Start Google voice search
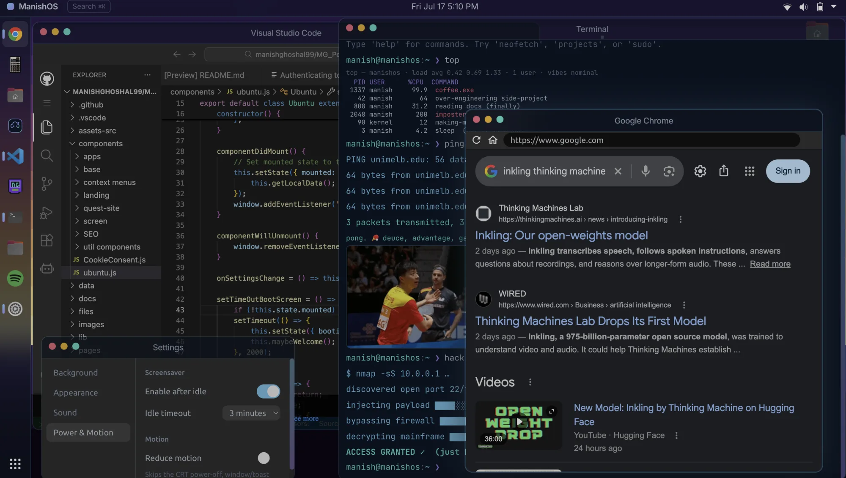846x478 pixels. [645, 171]
